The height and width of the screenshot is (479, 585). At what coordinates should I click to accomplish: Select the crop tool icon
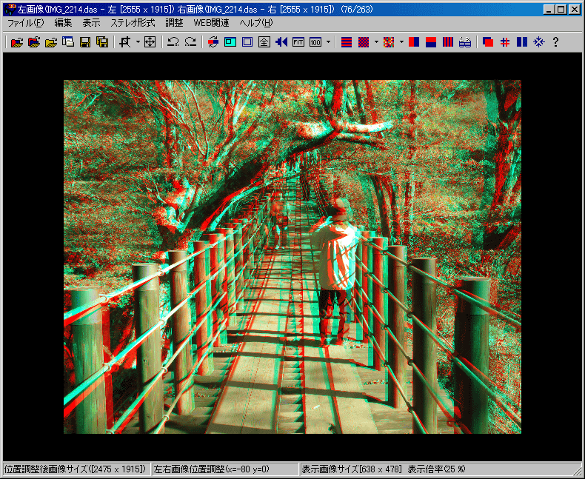[x=125, y=42]
